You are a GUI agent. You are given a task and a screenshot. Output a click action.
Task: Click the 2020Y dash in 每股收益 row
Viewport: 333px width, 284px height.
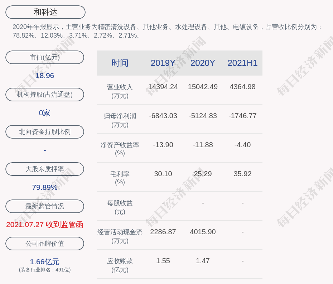(x=203, y=203)
